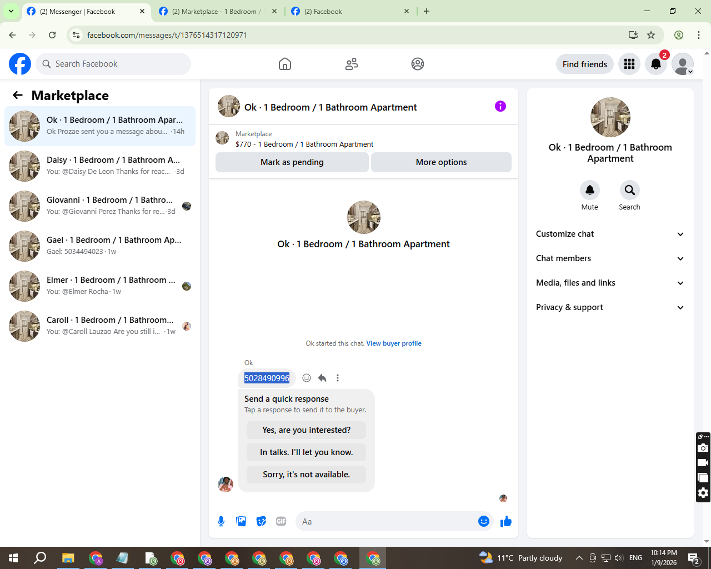The height and width of the screenshot is (569, 711).
Task: Switch to Marketplace - 1 Bedroom tab
Action: 218,11
